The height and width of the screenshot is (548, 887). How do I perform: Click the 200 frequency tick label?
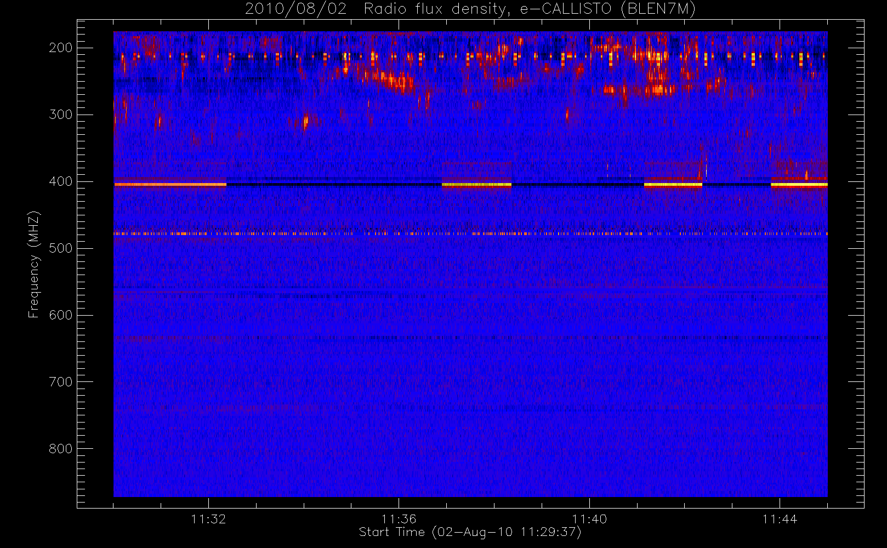coord(60,48)
